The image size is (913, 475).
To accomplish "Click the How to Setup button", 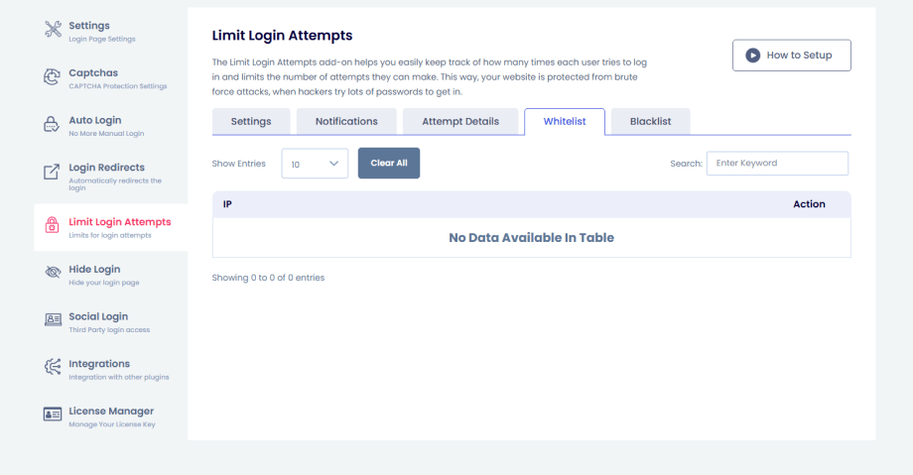I will [x=792, y=56].
